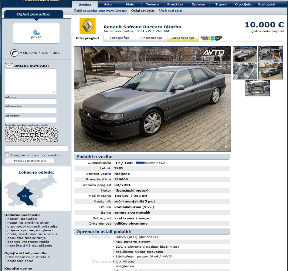Click the POŠLJI KOMENTAR button
288x271 pixels.
29,161
